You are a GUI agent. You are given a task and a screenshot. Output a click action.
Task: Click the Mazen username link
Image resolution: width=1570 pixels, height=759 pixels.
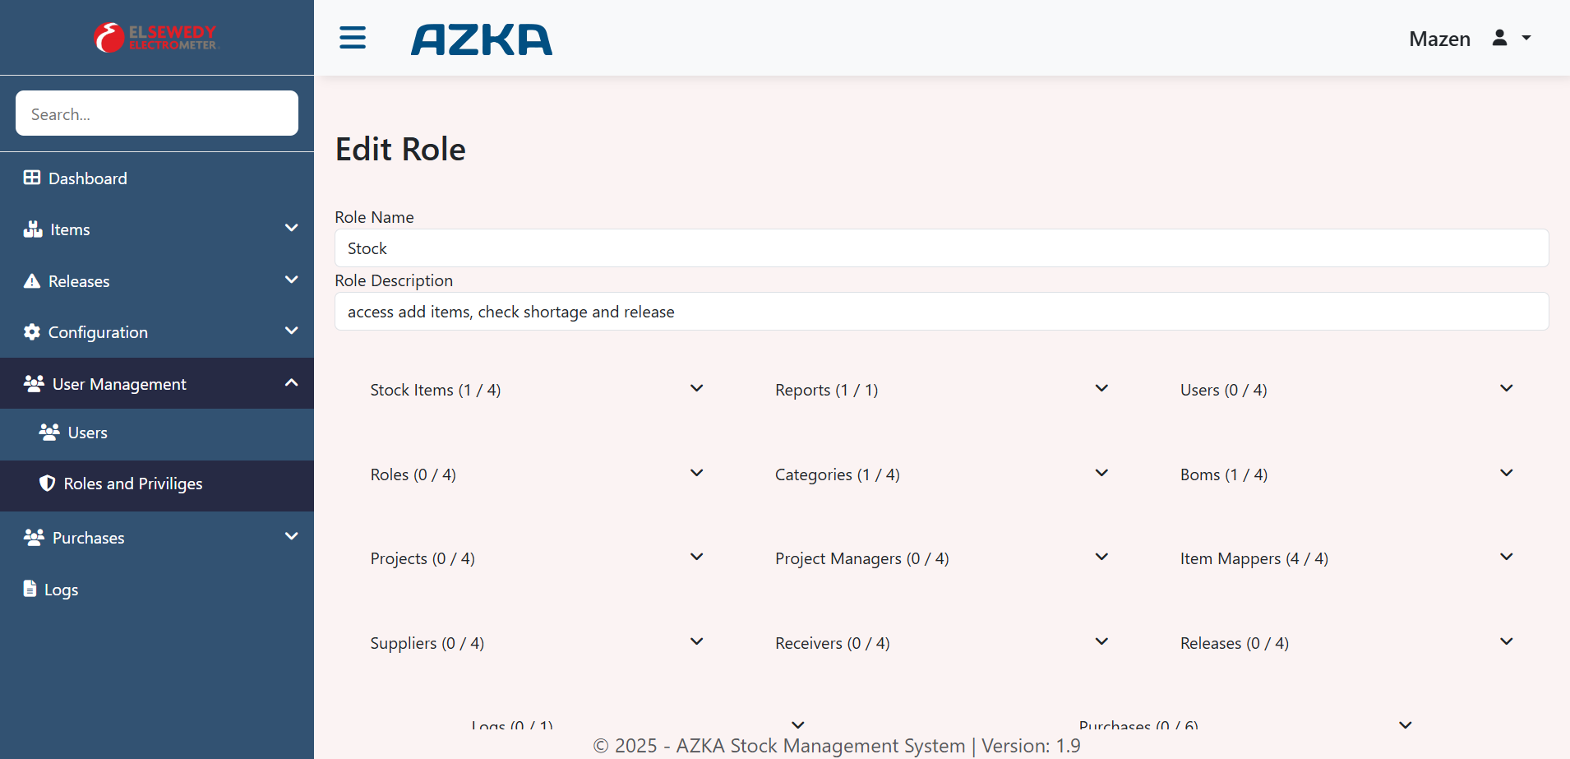click(1439, 39)
